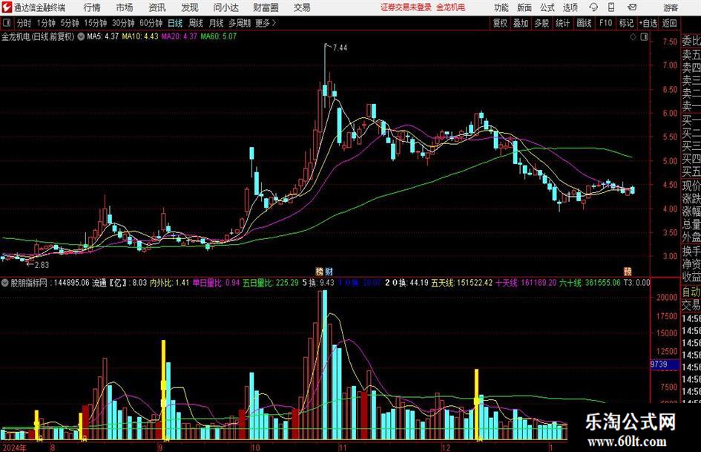Screen dimensions: 701x452
Task: Click the 六十线: 361555.06 value
Action: (589, 283)
